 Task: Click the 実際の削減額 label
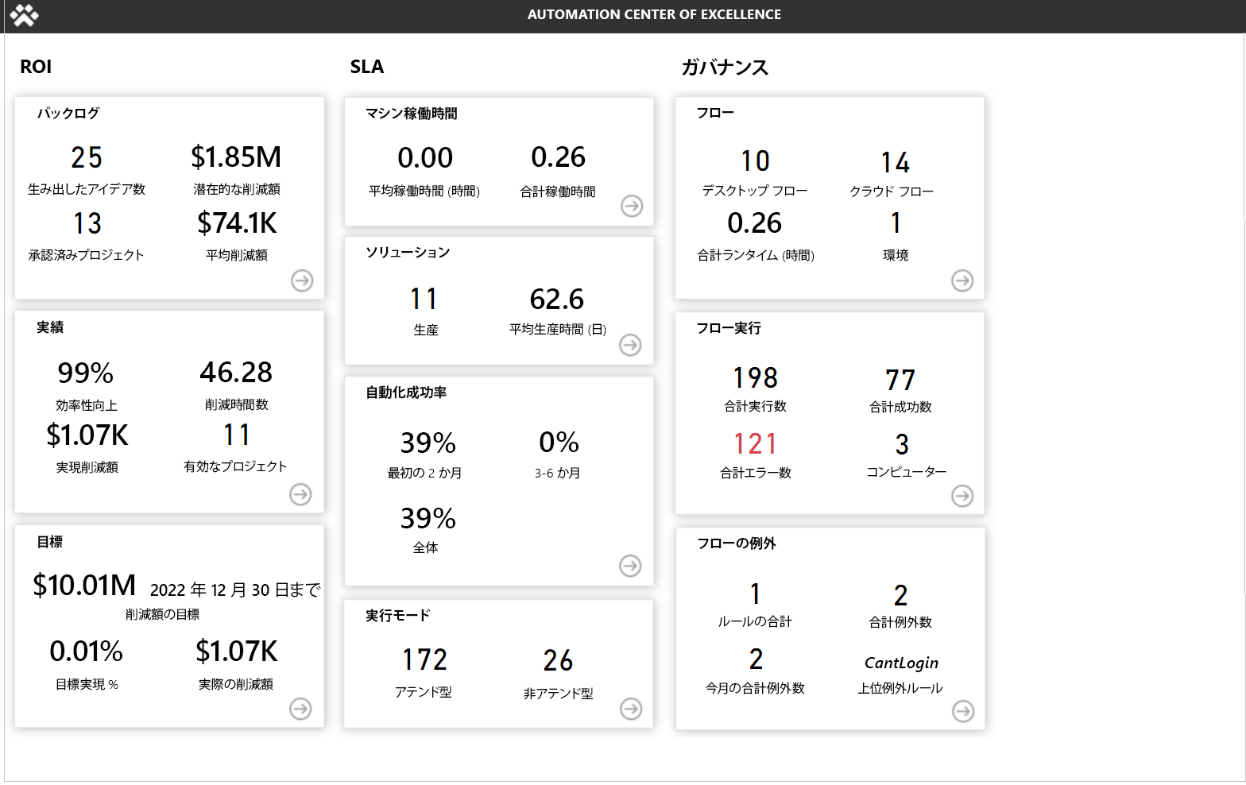pyautogui.click(x=236, y=684)
